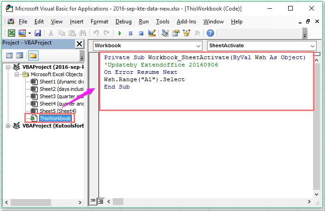This screenshot has width=325, height=211.
Task: Click the Cut scissors icon
Action: (x=51, y=33)
